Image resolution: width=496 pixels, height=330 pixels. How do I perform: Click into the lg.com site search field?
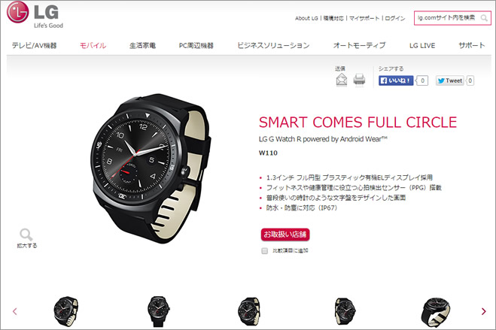[x=446, y=18]
